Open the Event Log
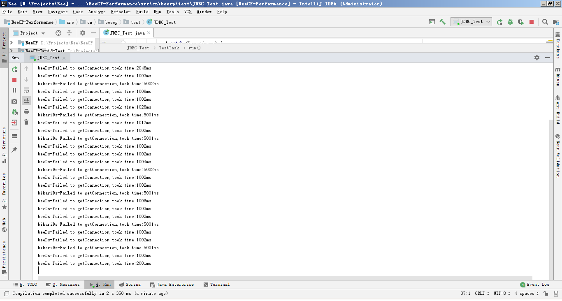The width and height of the screenshot is (562, 301). pyautogui.click(x=534, y=285)
